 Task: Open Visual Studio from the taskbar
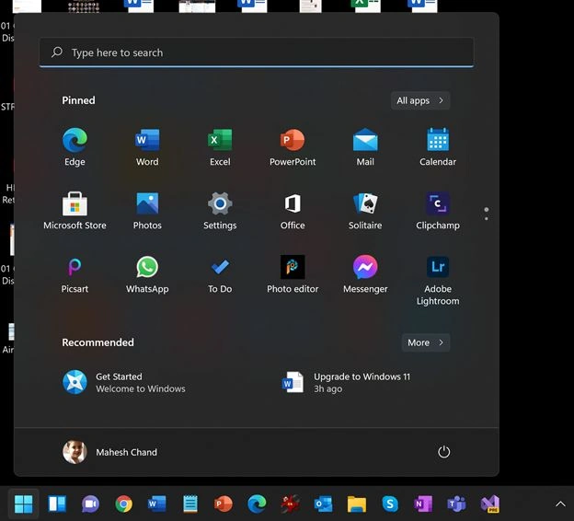click(489, 504)
